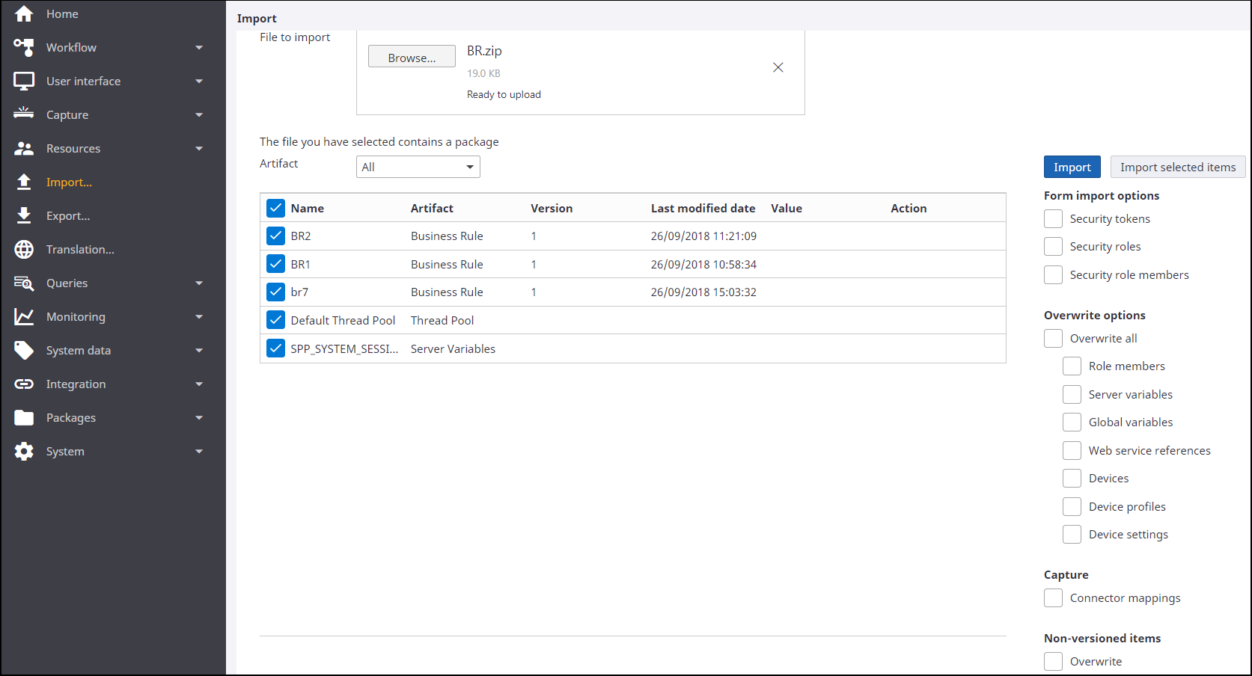Uncheck the BR2 business rule checkbox
Image resolution: width=1252 pixels, height=676 pixels.
pyautogui.click(x=275, y=236)
